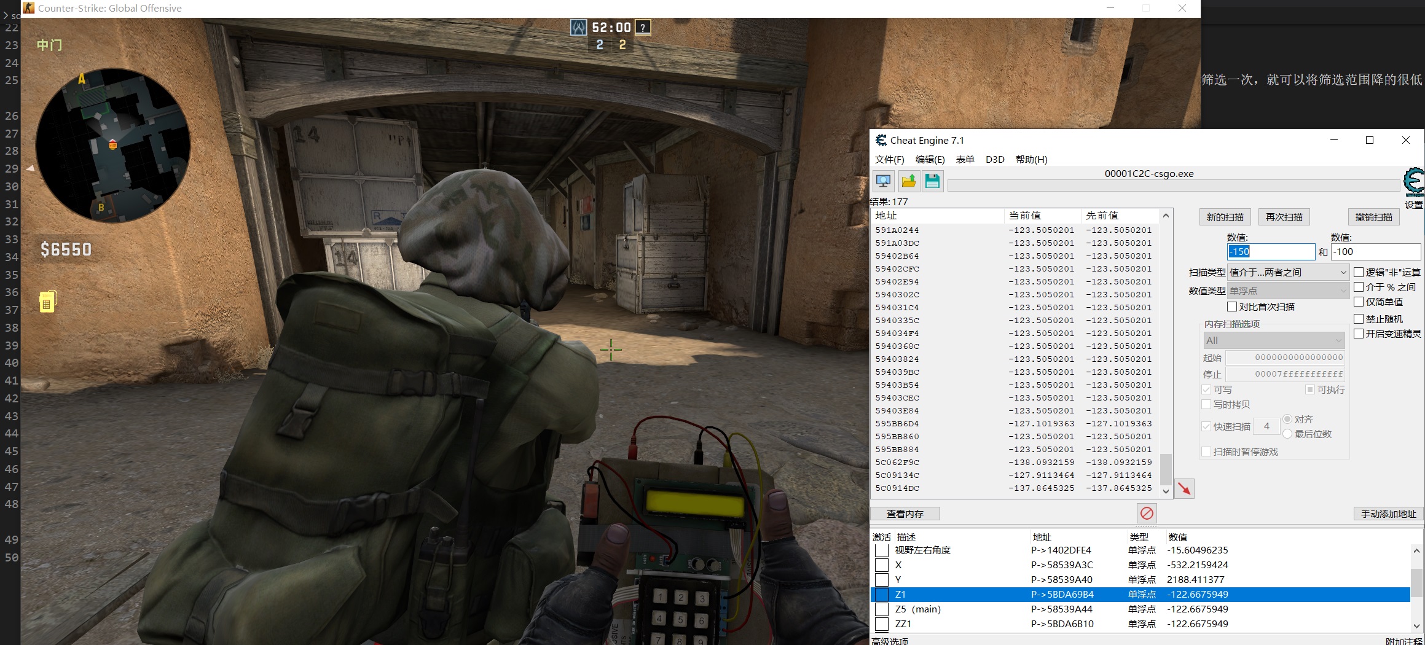Click the 高级选项 label
Viewport: 1425px width, 645px height.
pos(890,641)
